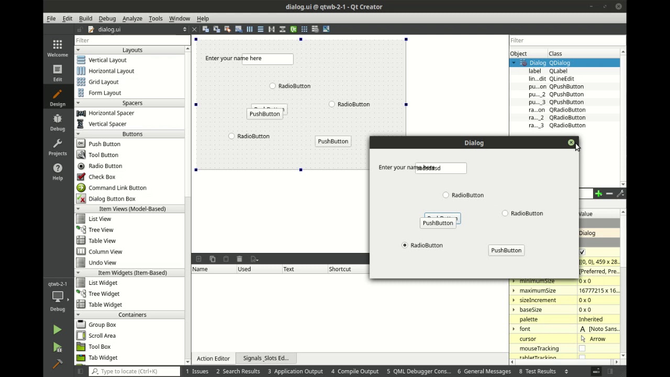The height and width of the screenshot is (377, 670).
Task: Collapse the Layouts widget category
Action: pos(78,50)
